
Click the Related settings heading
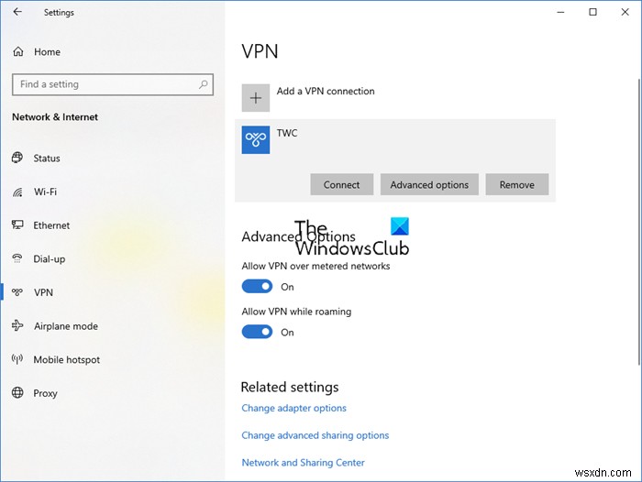(290, 387)
